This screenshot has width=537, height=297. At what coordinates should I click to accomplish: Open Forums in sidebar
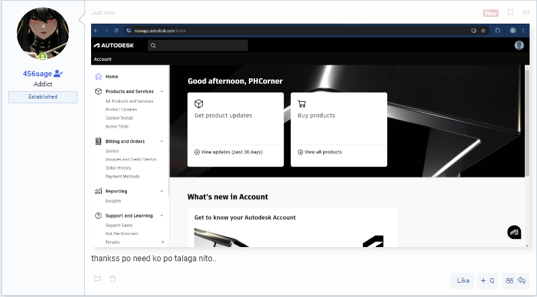coord(113,242)
